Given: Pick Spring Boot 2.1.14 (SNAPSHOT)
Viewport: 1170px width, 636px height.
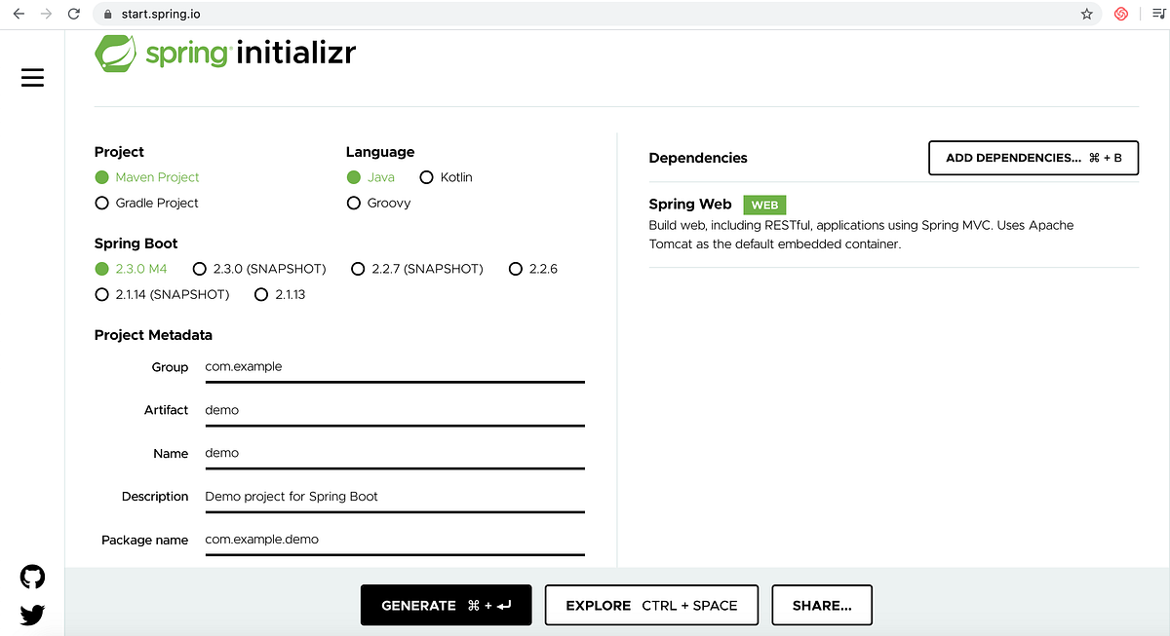Looking at the screenshot, I should (x=101, y=294).
